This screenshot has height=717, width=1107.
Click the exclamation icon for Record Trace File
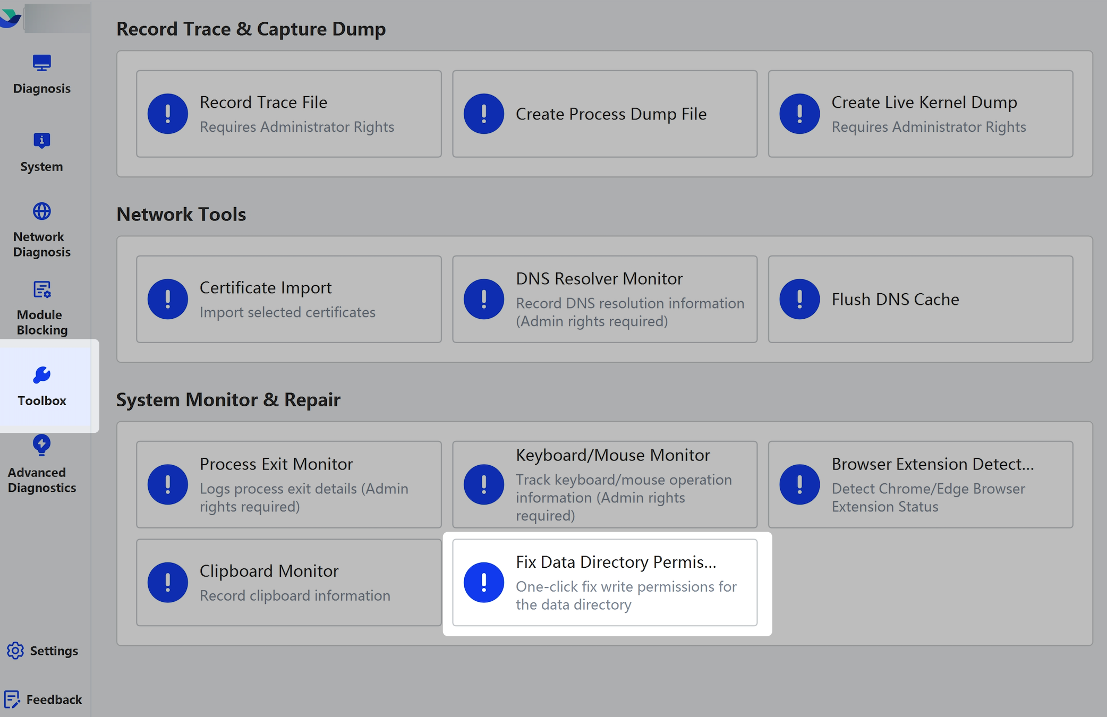click(168, 114)
